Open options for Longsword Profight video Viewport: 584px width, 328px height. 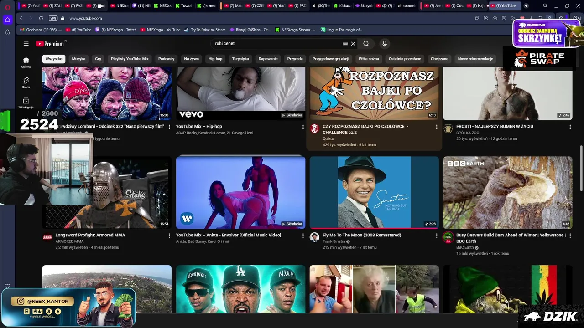coord(169,236)
